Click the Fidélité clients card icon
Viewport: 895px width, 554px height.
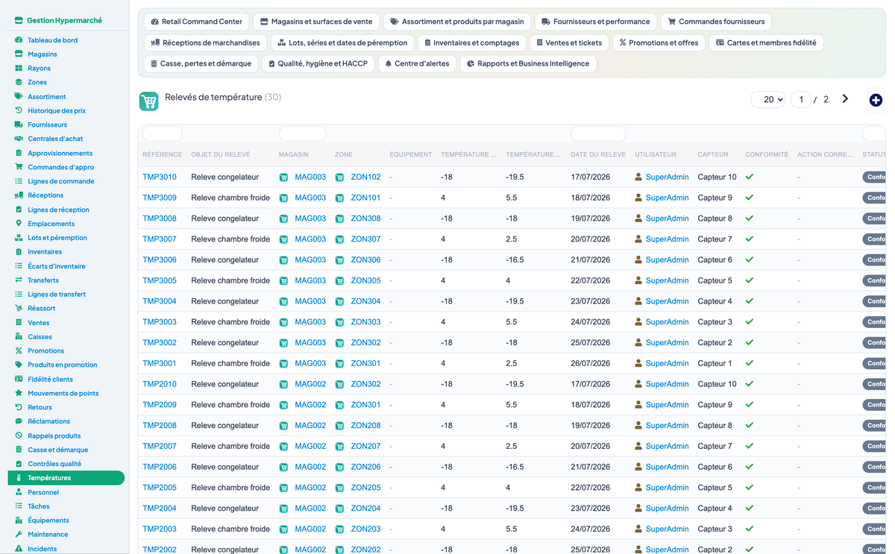19,379
